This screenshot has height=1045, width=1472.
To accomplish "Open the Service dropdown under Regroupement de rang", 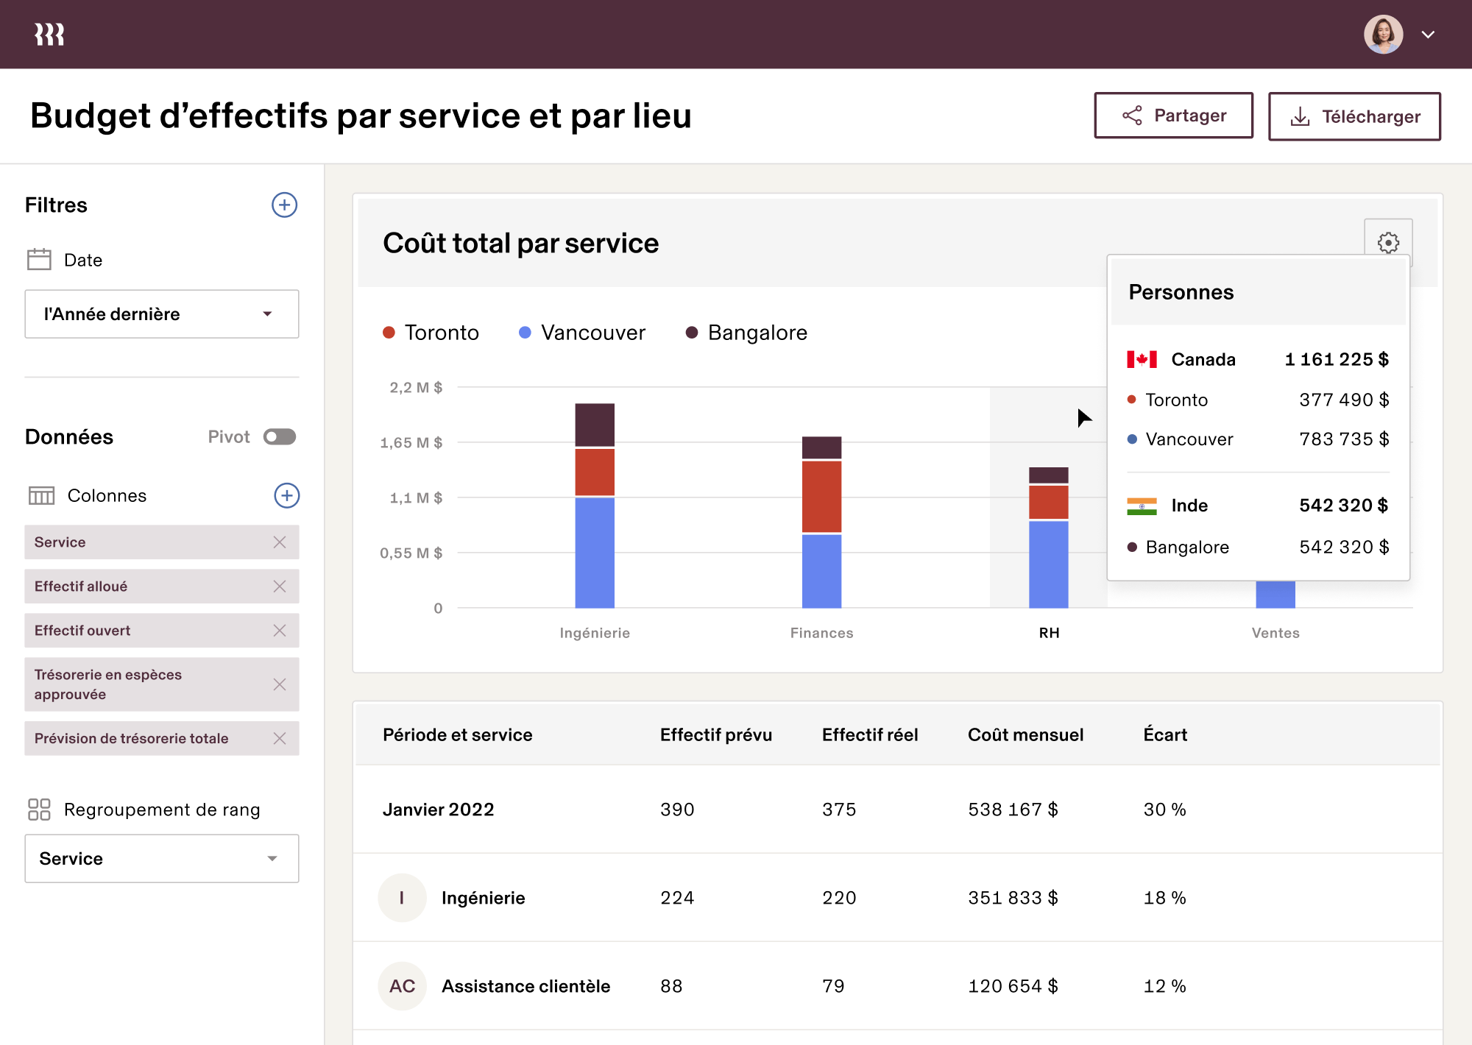I will [161, 858].
